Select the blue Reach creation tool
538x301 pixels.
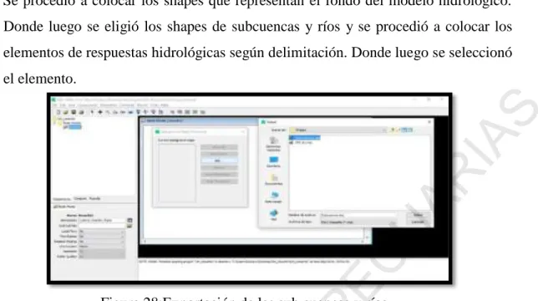pos(130,112)
